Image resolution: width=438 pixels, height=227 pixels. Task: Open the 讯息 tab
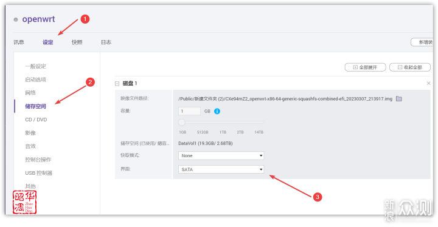pyautogui.click(x=19, y=42)
